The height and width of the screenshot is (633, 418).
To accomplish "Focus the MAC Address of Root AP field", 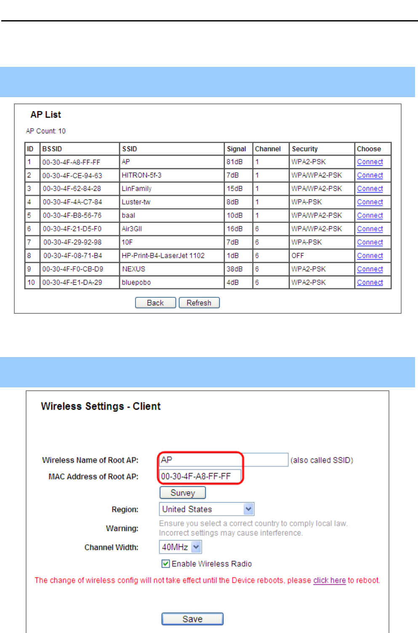I will [200, 477].
